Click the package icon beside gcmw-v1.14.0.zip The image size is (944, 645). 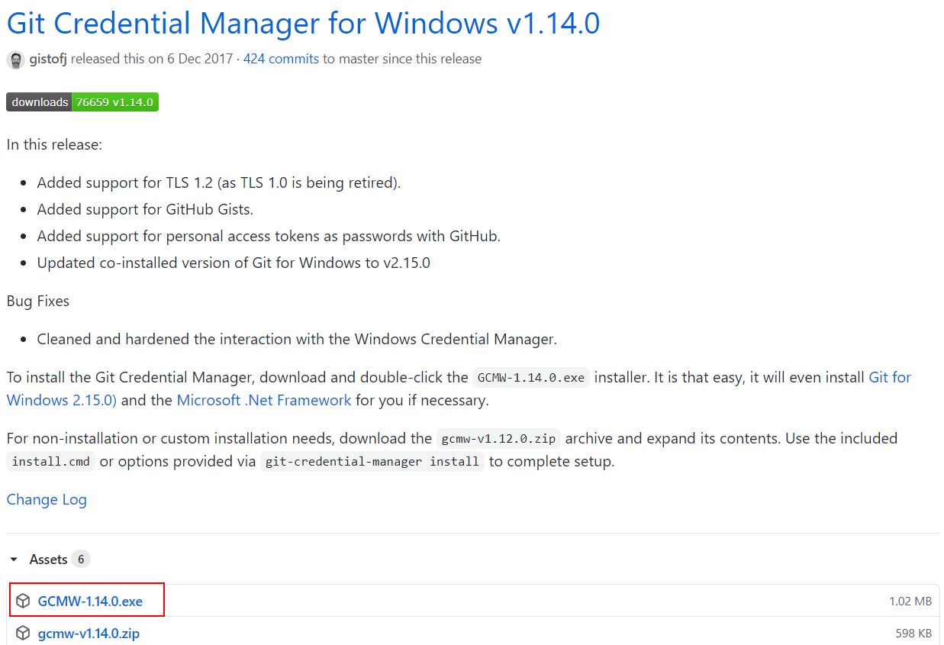coord(24,634)
